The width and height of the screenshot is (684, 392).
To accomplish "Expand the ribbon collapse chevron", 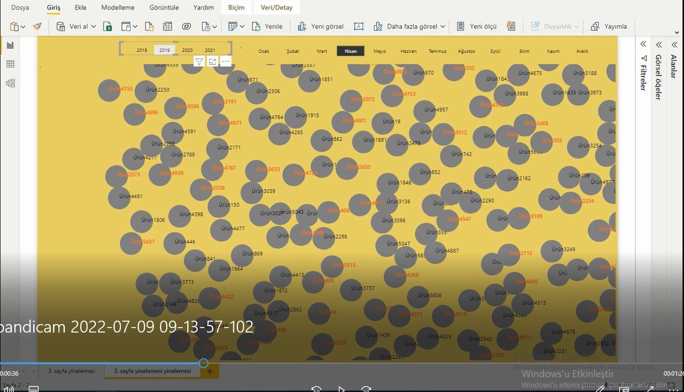I will point(677,33).
